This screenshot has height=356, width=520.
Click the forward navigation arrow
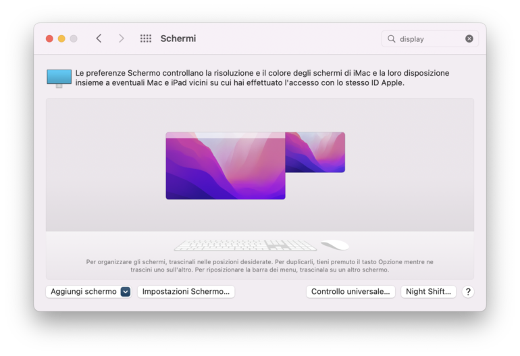coord(122,39)
